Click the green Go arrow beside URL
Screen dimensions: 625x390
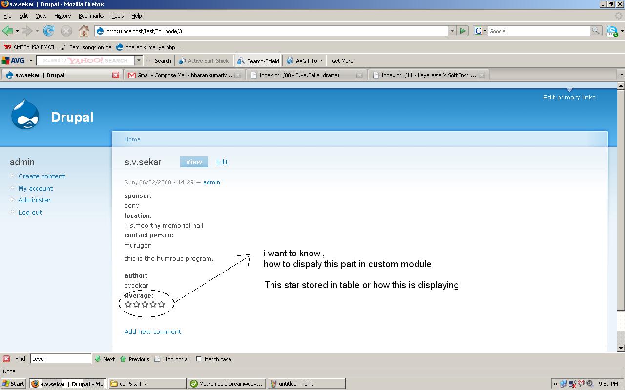pos(463,31)
